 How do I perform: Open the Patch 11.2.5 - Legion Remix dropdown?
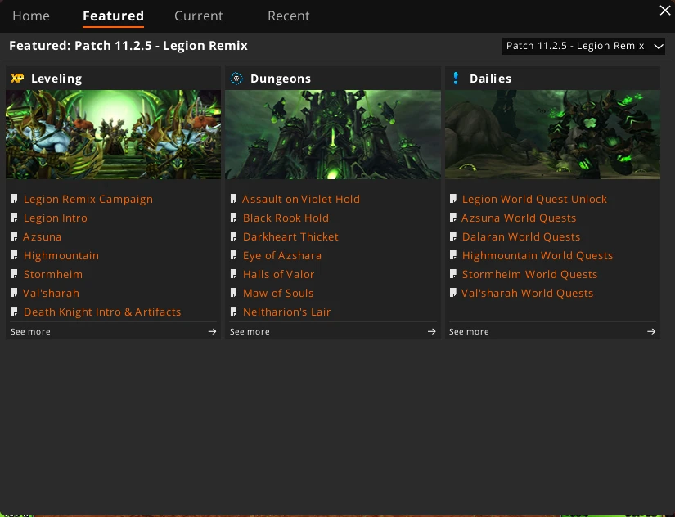pyautogui.click(x=583, y=46)
